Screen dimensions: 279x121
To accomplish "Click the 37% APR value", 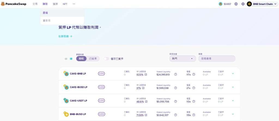I will coord(139,88).
